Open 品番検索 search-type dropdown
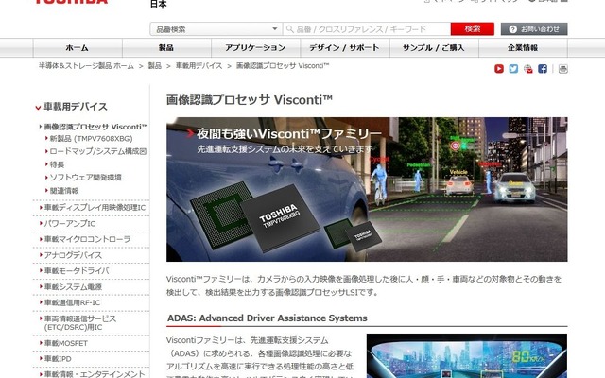The width and height of the screenshot is (605, 378). click(x=216, y=29)
